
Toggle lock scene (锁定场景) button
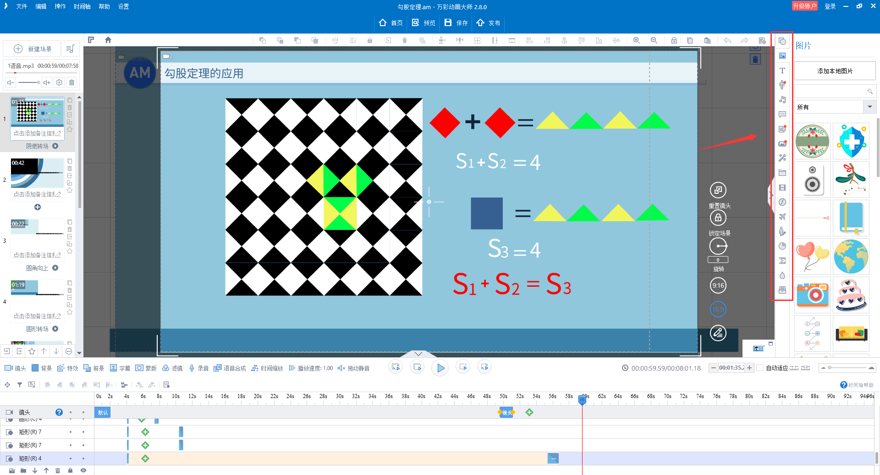point(718,218)
